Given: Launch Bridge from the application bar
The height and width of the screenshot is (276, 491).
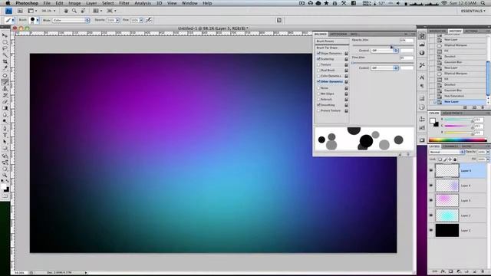Looking at the screenshot, I should [20, 11].
